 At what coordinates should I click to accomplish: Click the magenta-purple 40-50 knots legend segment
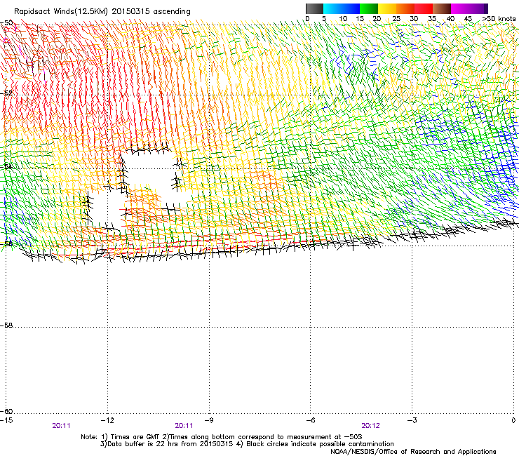pyautogui.click(x=469, y=8)
